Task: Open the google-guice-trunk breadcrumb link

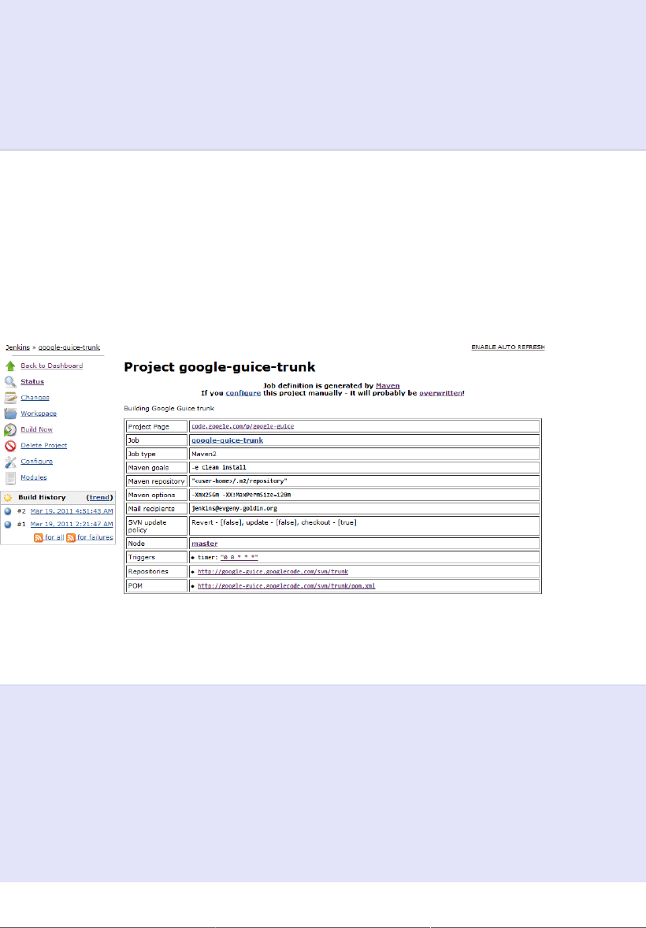Action: click(x=69, y=347)
